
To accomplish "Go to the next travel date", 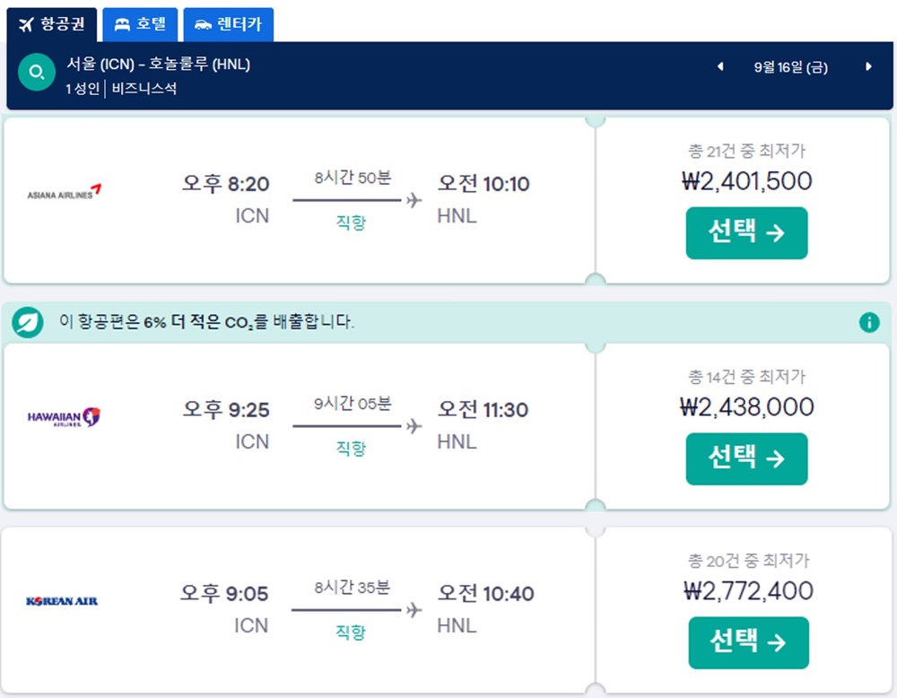I will pos(867,67).
